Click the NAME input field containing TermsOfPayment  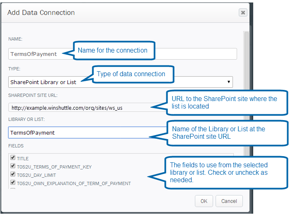click(x=122, y=54)
